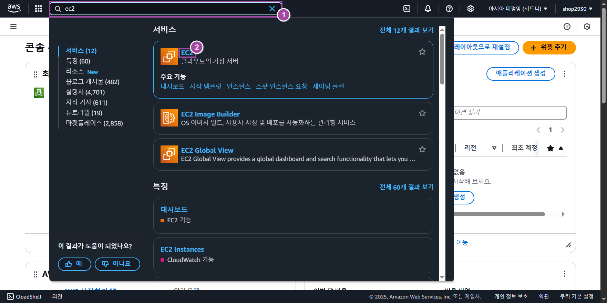Click 애플리케이션 생성 button

(521, 74)
